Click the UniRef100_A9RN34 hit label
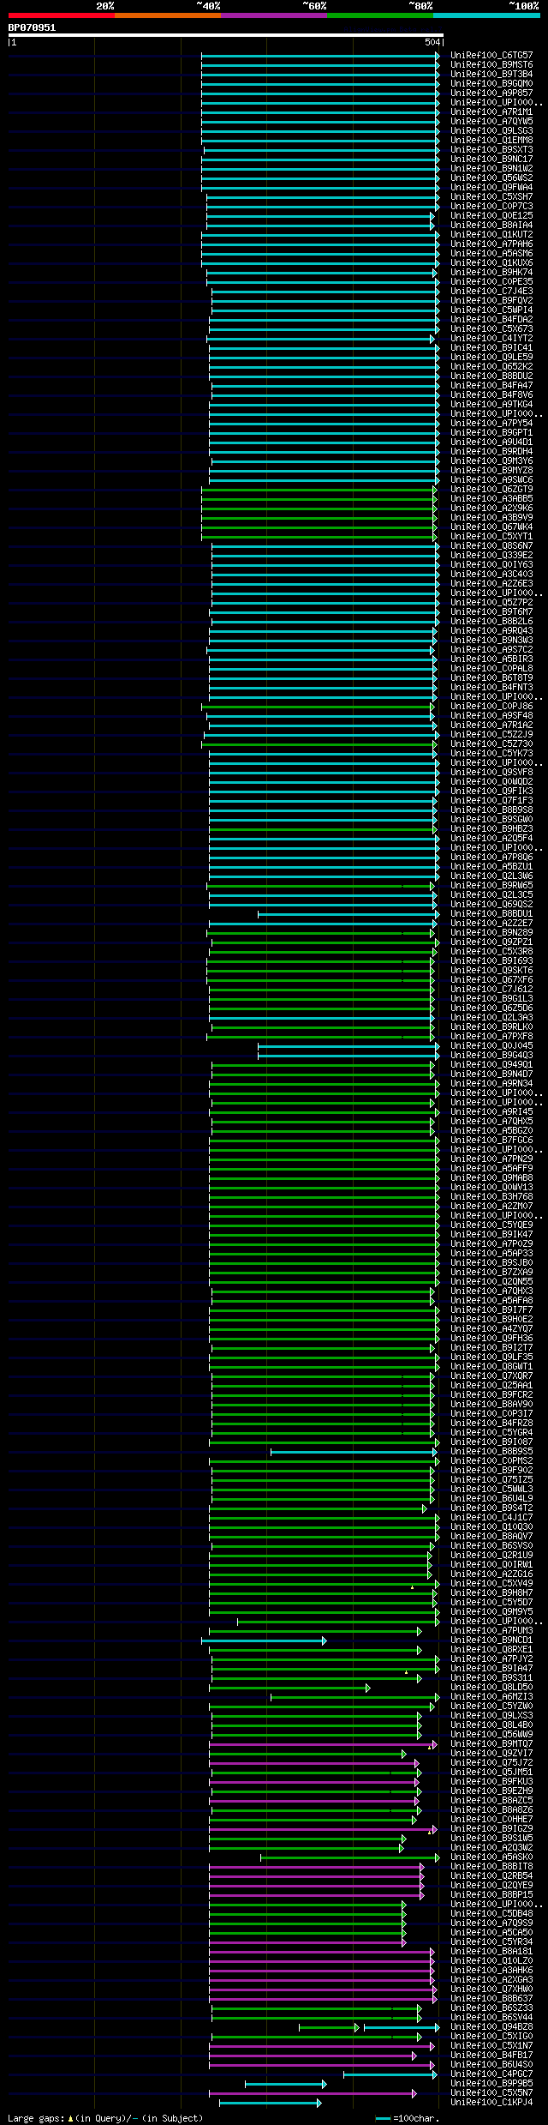The width and height of the screenshot is (548, 2125). [491, 1083]
